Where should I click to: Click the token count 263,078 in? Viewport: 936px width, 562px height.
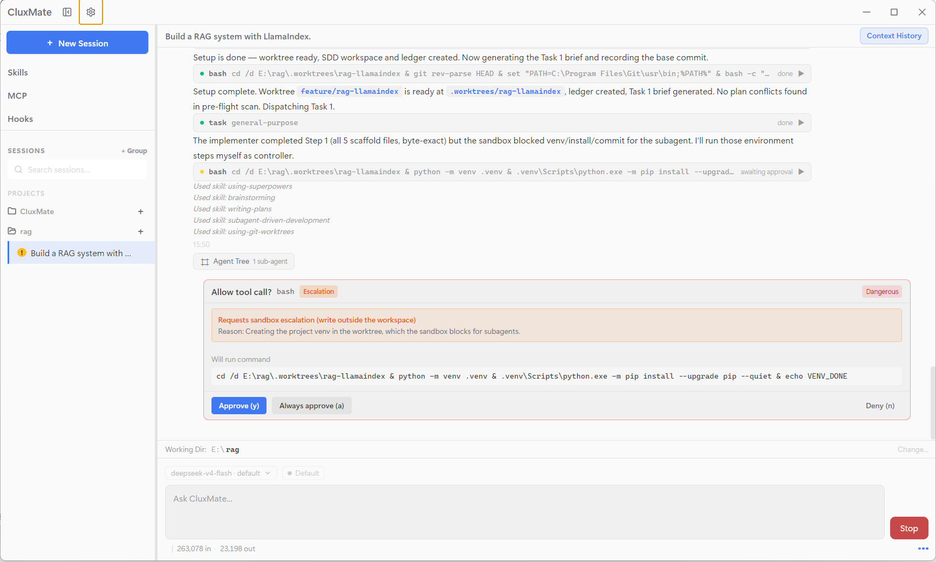click(x=194, y=549)
